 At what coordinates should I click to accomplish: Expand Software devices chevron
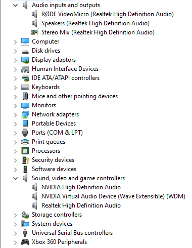coord(16,170)
